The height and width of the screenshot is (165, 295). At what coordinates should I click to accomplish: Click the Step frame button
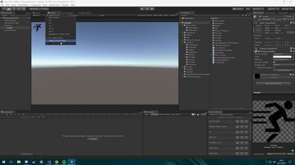(x=152, y=9)
